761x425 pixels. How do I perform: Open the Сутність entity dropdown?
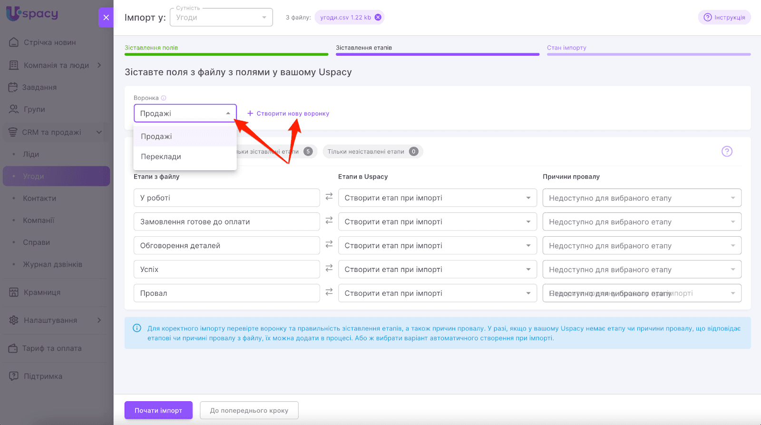click(221, 18)
